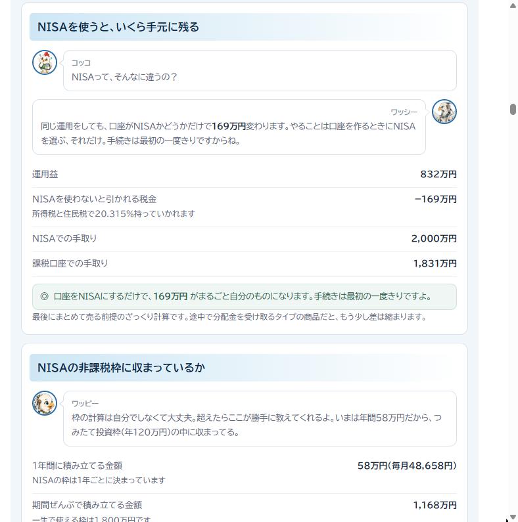Click the name label ワッシー
Screen dimensions: 518x522
404,112
